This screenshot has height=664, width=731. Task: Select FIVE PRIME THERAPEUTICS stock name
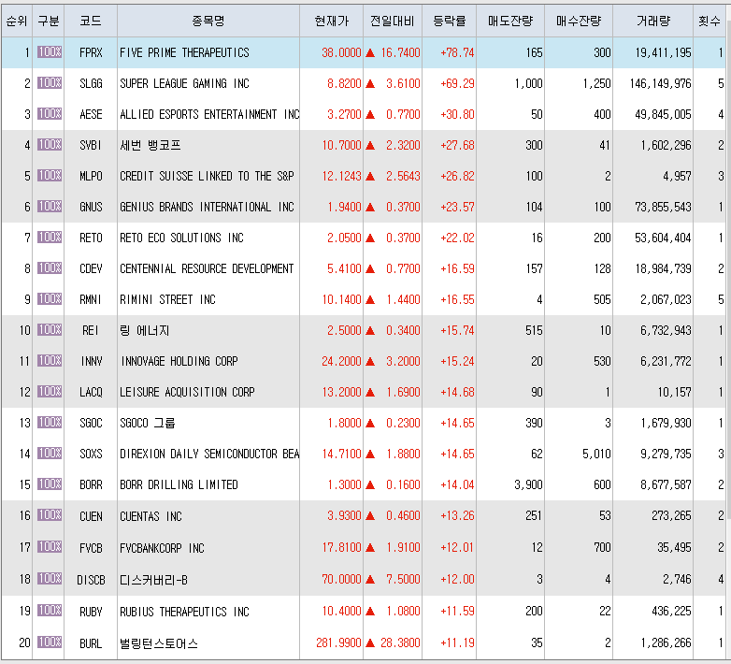point(184,52)
